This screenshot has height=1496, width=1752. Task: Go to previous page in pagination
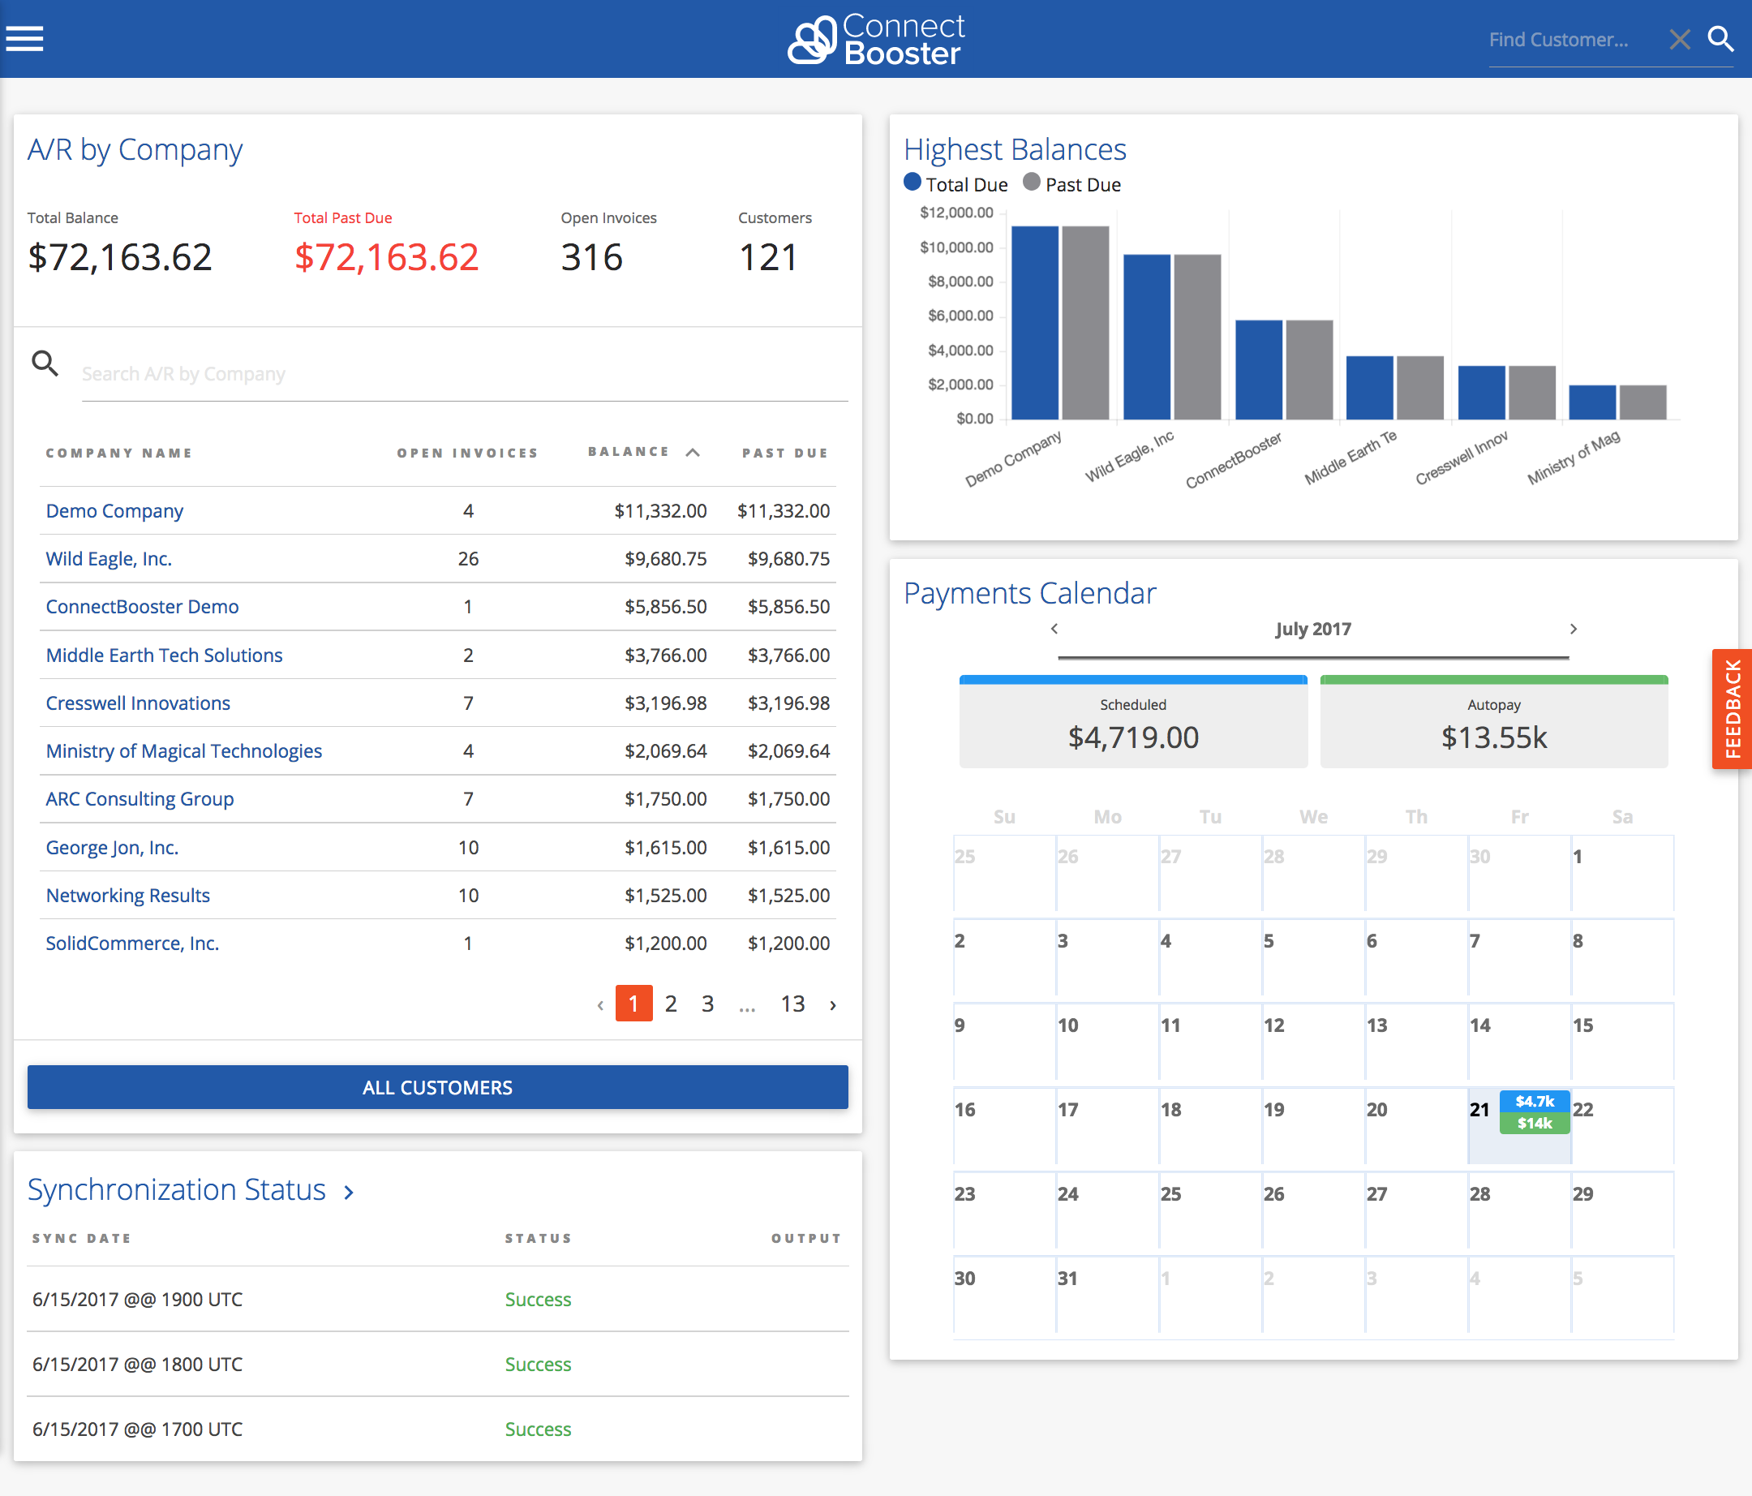(600, 1004)
